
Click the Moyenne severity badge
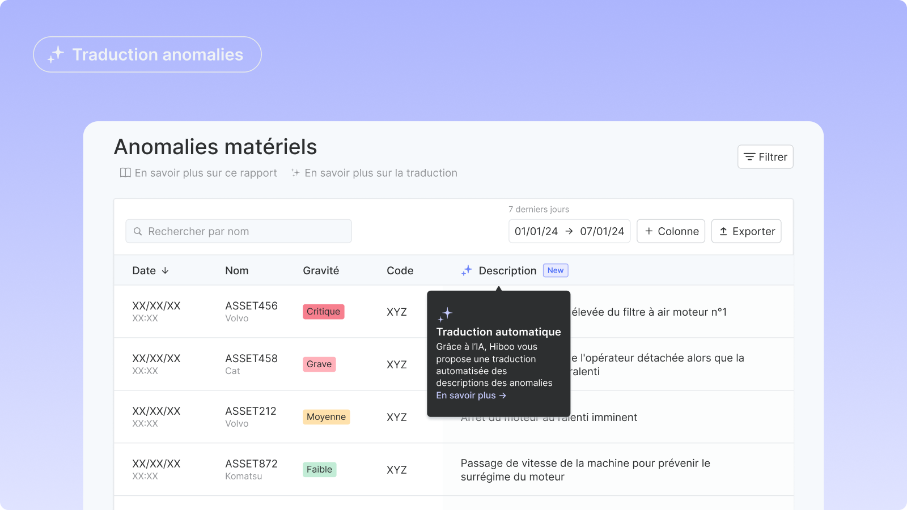327,417
